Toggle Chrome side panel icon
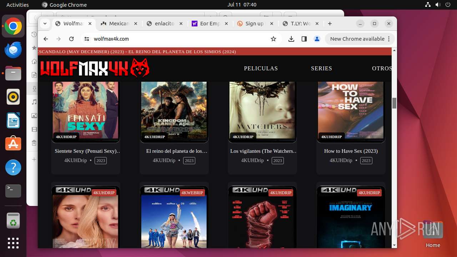Screen dimensions: 457x257 pyautogui.click(x=304, y=39)
